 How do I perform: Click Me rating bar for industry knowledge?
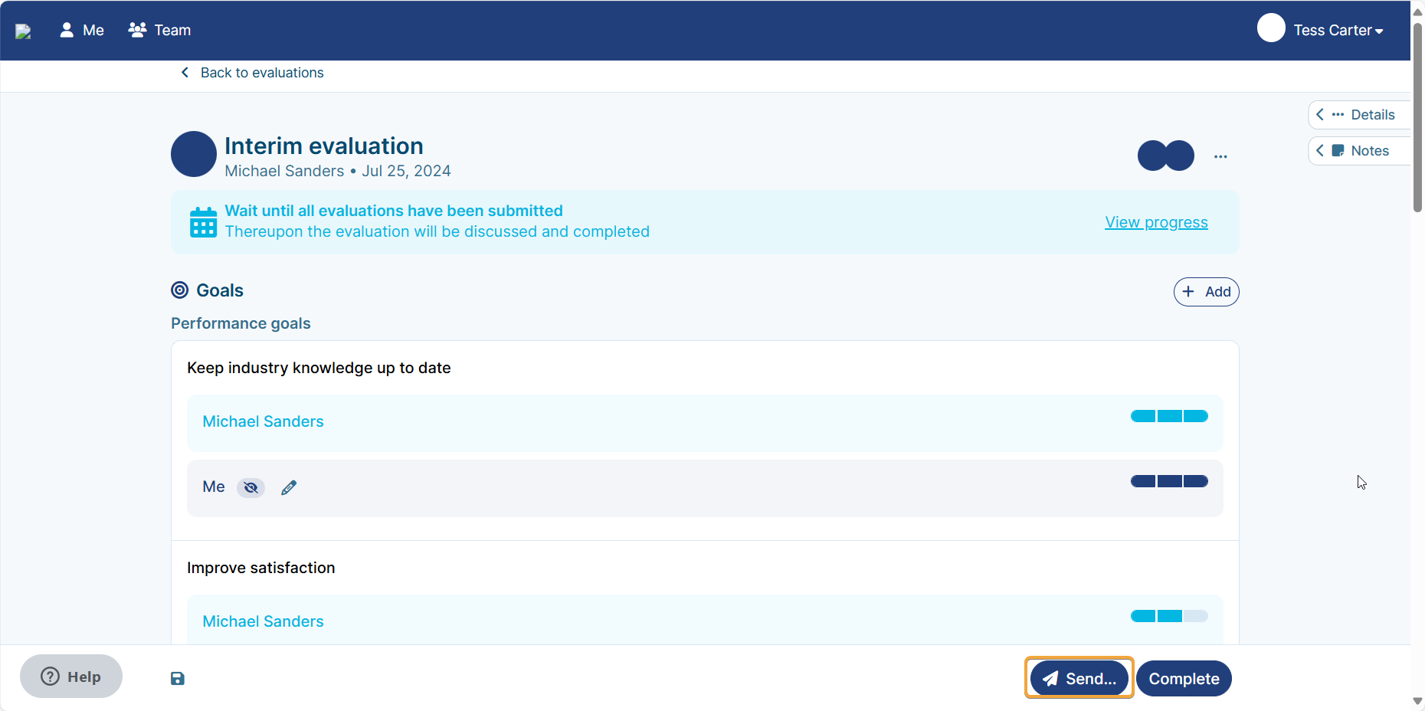click(x=1169, y=481)
